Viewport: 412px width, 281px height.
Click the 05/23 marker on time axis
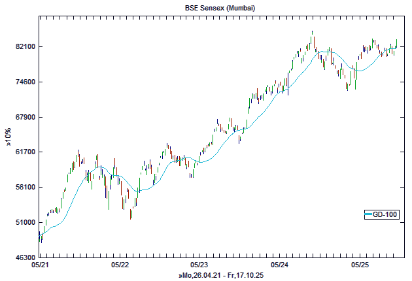(x=199, y=265)
